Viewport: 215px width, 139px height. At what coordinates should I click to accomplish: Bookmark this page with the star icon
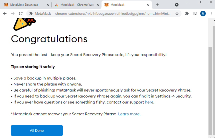click(177, 13)
